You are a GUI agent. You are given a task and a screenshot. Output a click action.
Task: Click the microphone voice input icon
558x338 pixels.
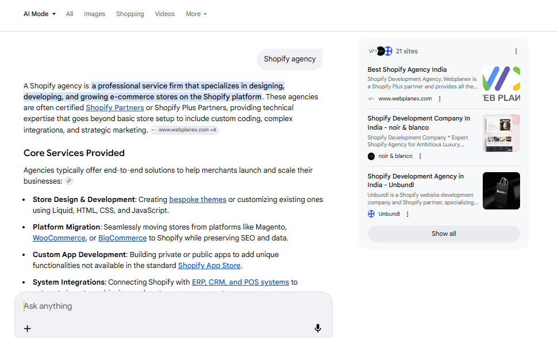[x=318, y=328]
